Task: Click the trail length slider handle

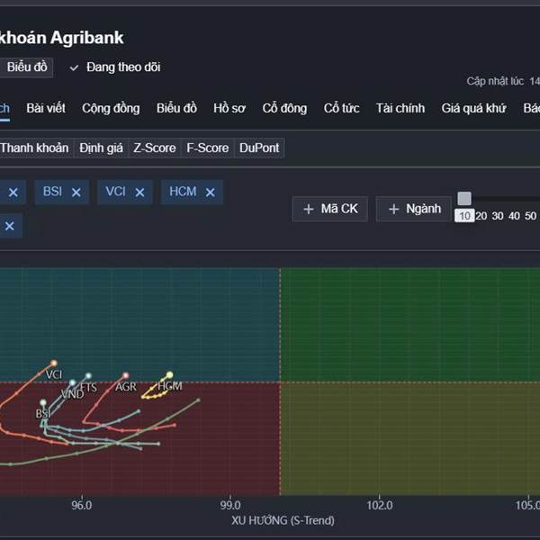Action: point(464,199)
